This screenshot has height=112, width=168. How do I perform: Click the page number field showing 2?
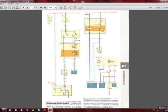(x=32, y=8)
